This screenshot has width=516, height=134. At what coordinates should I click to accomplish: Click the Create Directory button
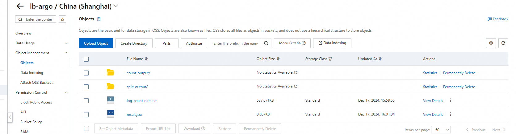tap(134, 43)
